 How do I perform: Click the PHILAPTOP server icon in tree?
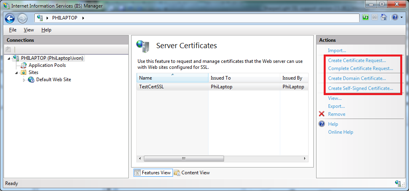coord(16,58)
